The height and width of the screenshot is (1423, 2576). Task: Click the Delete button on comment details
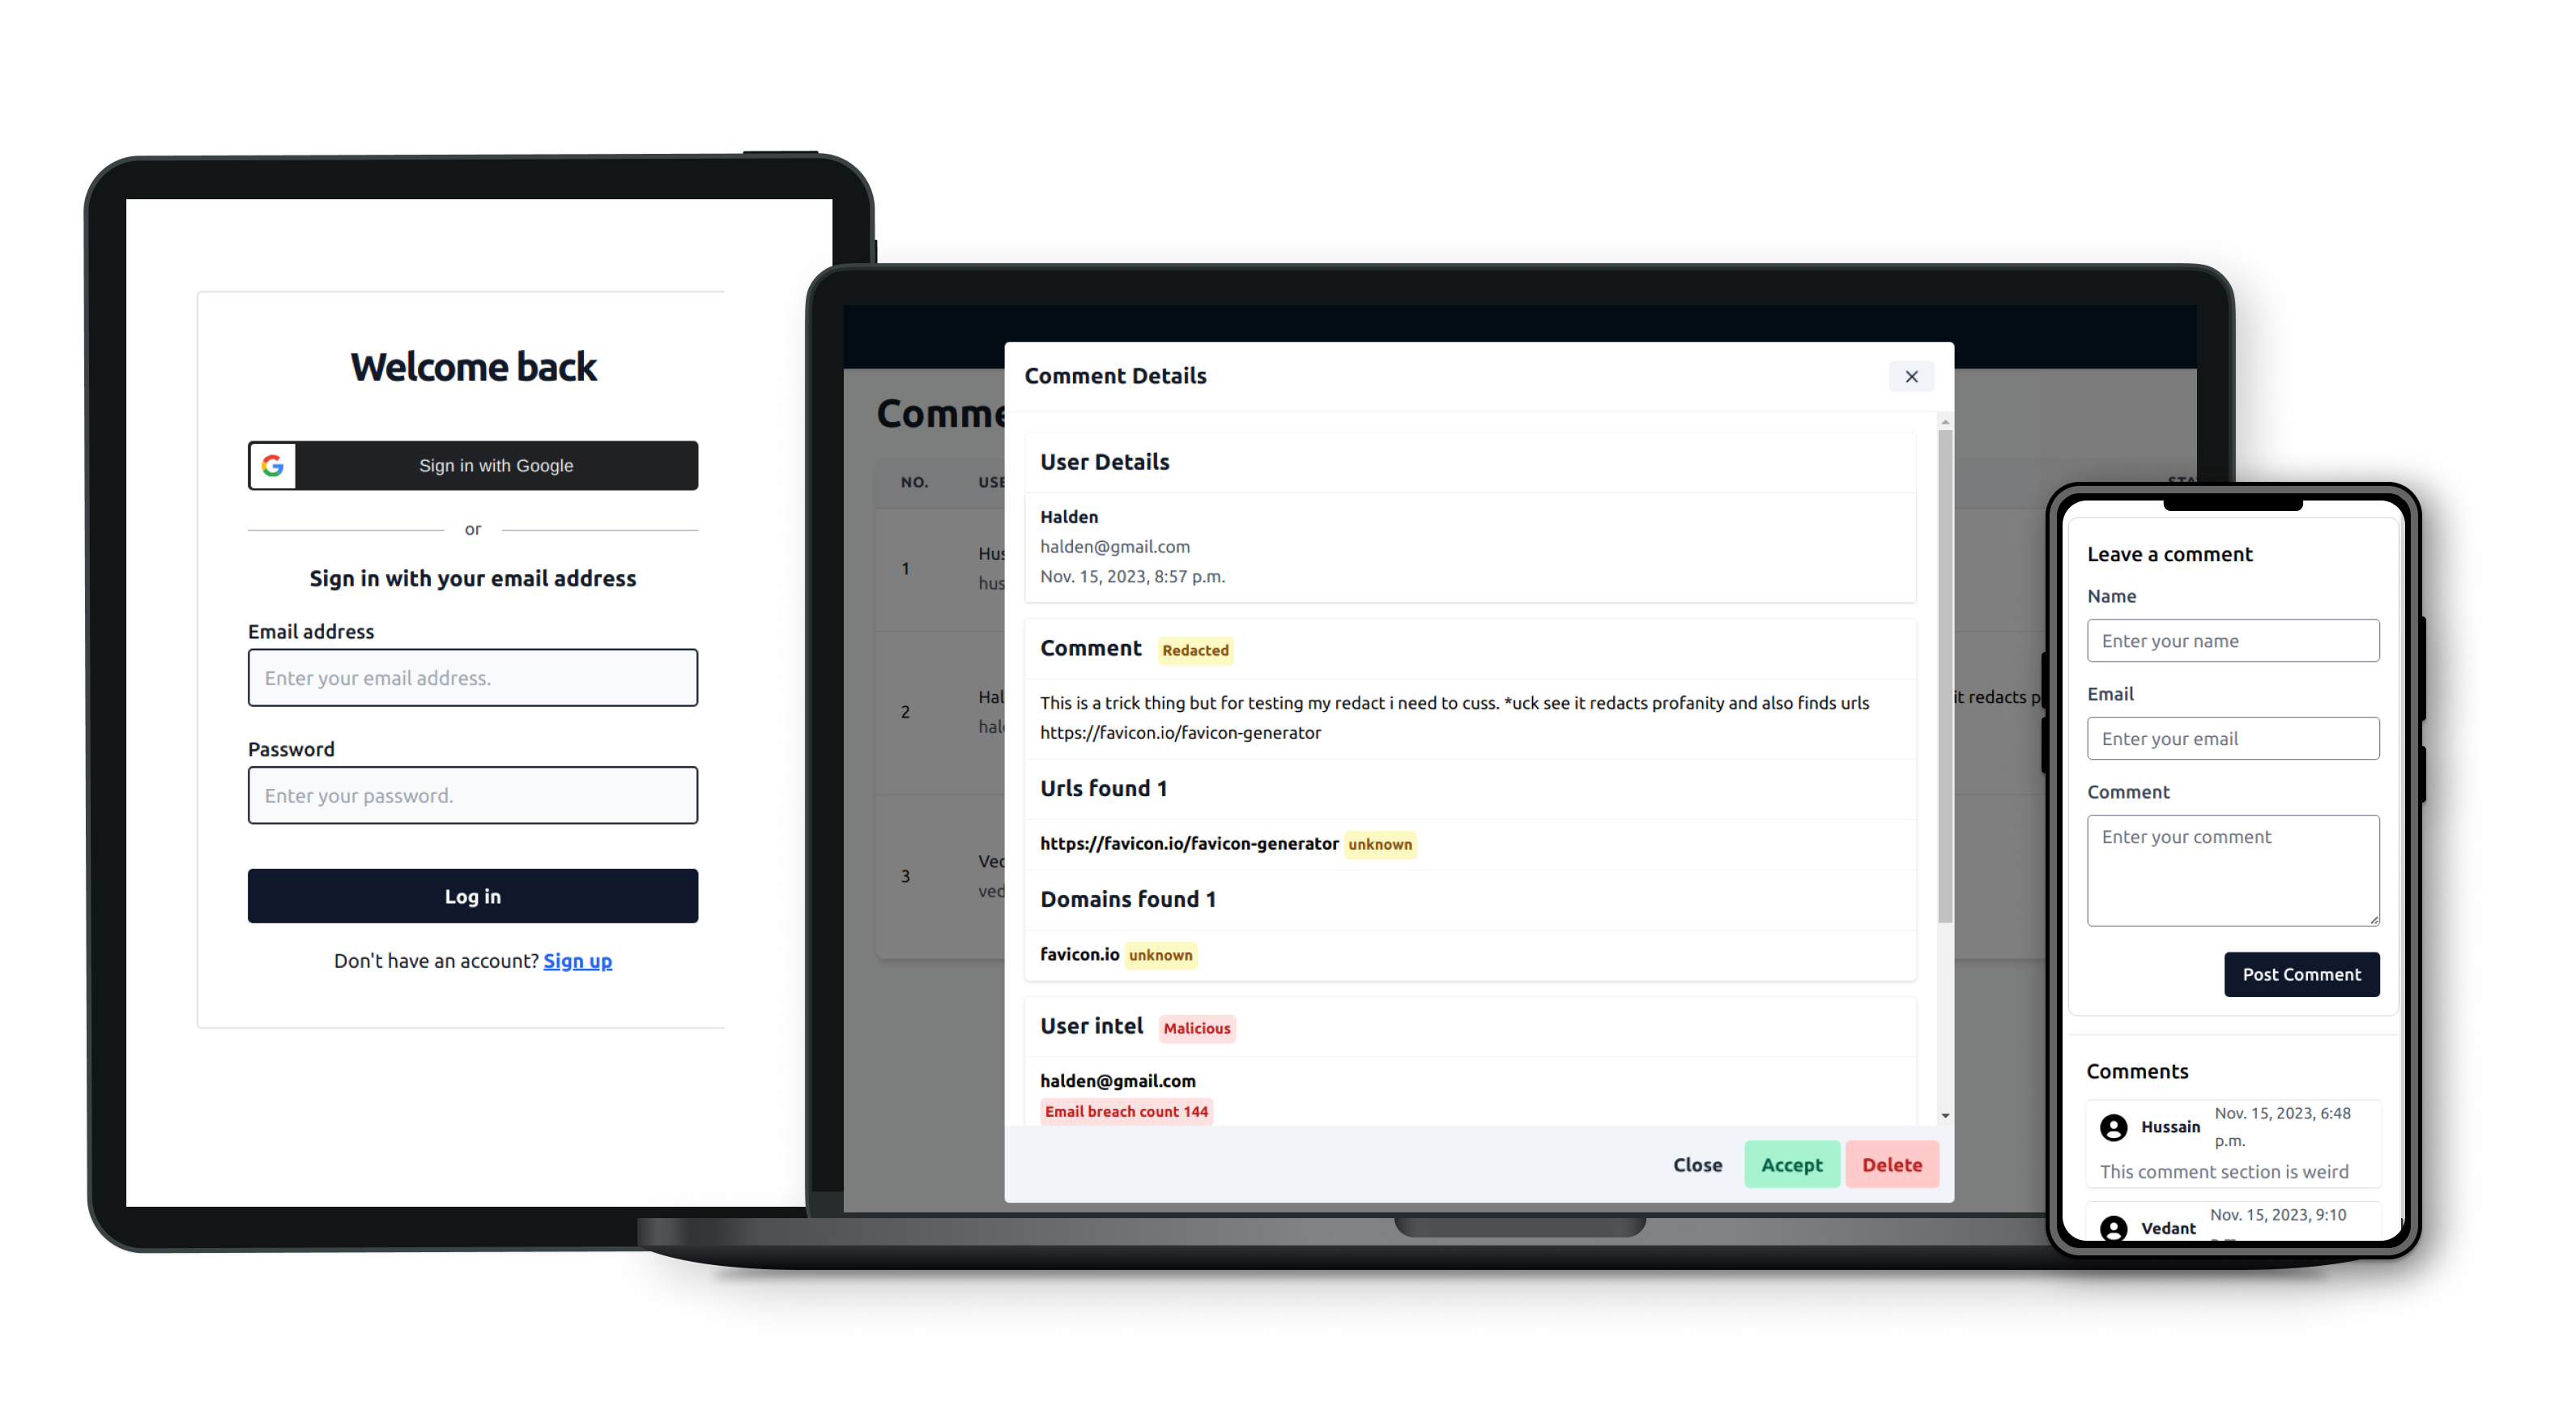coord(1891,1164)
